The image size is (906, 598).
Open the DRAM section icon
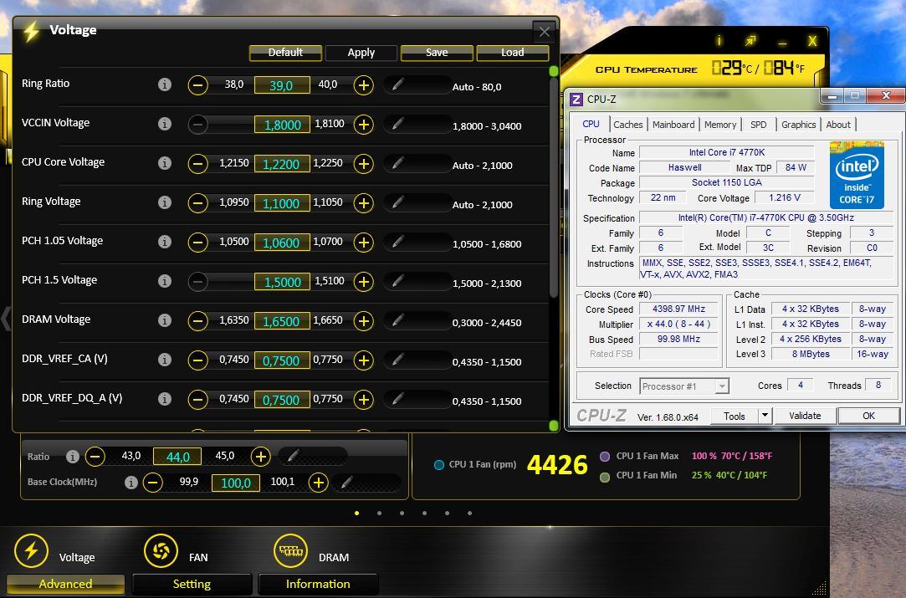(x=290, y=550)
